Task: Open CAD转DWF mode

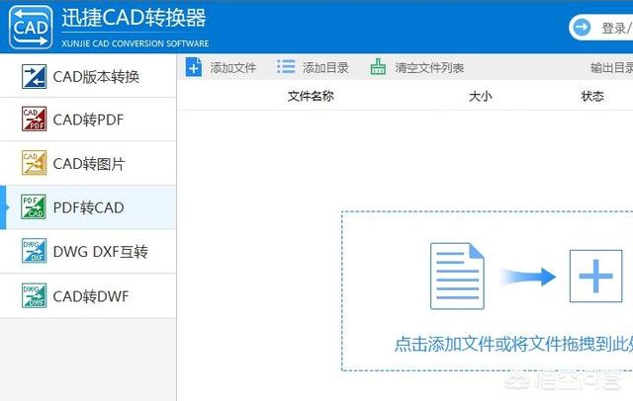Action: 88,296
